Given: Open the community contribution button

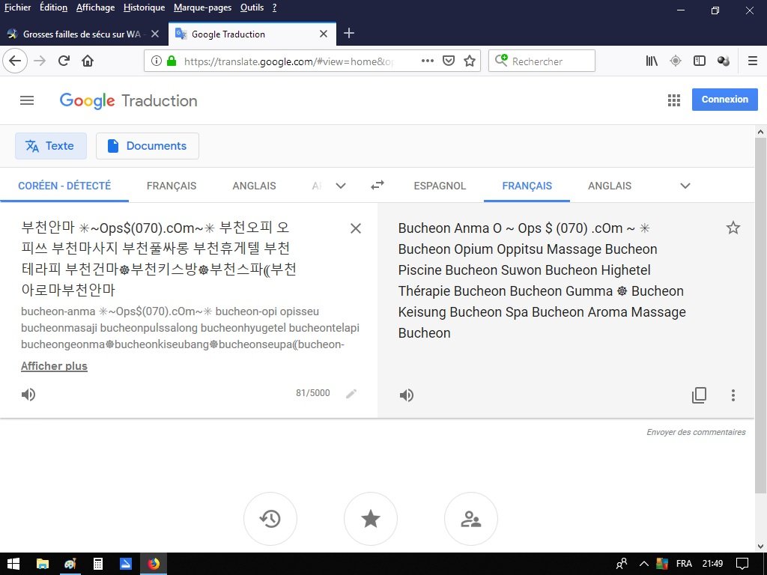Looking at the screenshot, I should click(x=471, y=519).
